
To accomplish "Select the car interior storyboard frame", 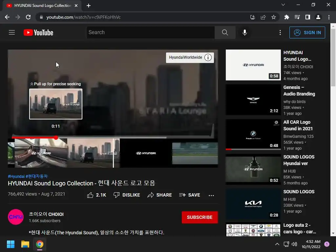I will 41,153.
